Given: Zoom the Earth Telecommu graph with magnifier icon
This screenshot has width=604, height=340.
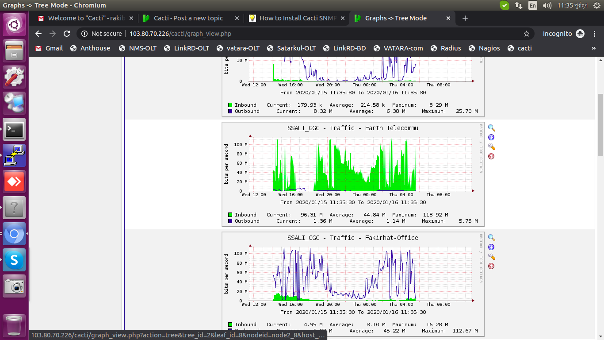Looking at the screenshot, I should (491, 128).
